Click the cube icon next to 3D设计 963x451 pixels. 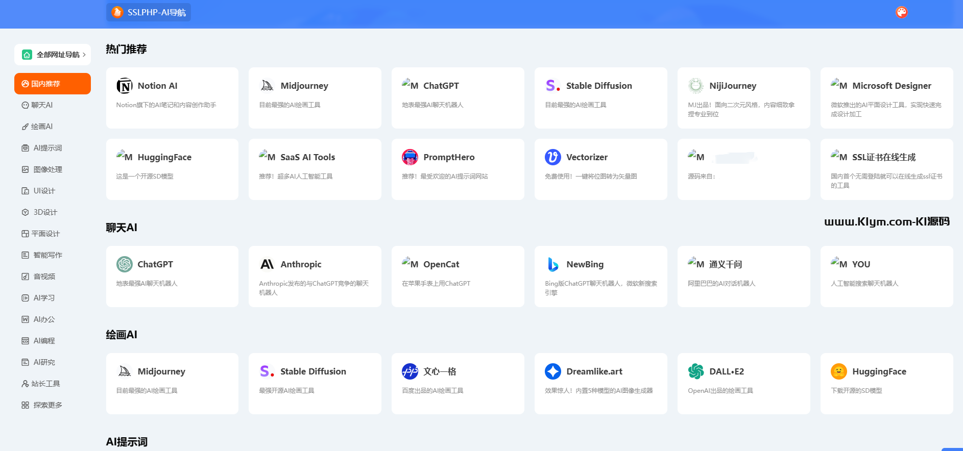click(x=25, y=212)
